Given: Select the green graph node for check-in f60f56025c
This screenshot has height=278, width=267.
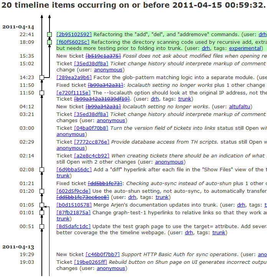Looking at the screenshot, I should (49, 42).
